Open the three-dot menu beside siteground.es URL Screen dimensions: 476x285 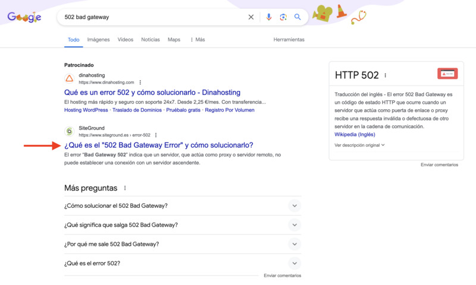(156, 135)
